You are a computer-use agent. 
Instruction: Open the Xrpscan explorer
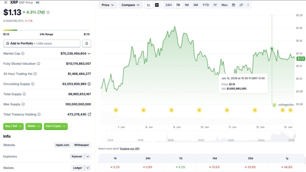pyautogui.click(x=77, y=156)
